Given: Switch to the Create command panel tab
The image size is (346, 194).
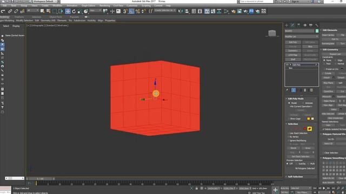Looking at the screenshot, I should pyautogui.click(x=287, y=25).
